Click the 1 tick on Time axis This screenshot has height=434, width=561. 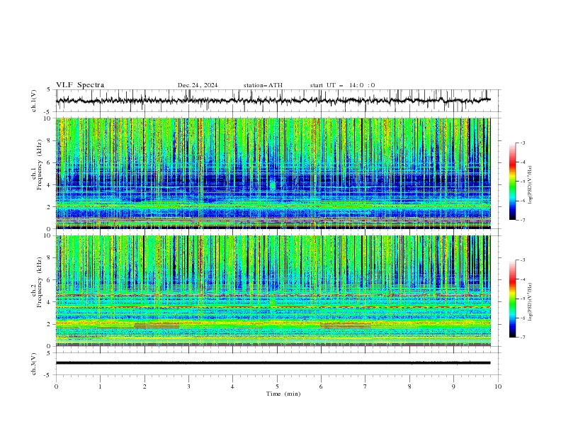point(100,386)
